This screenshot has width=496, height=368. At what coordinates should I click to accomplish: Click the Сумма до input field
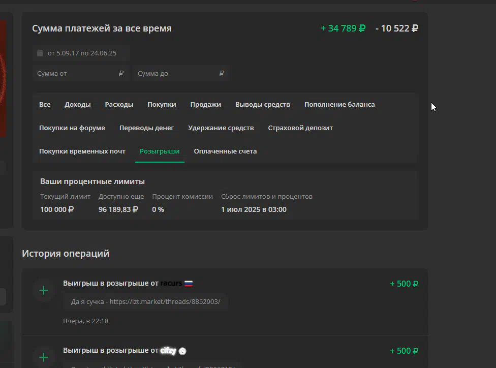click(181, 73)
